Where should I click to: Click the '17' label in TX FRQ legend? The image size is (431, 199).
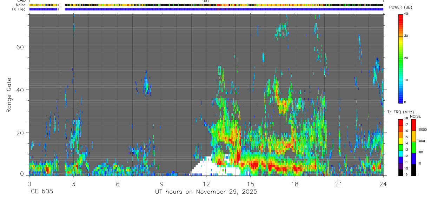(x=406, y=125)
